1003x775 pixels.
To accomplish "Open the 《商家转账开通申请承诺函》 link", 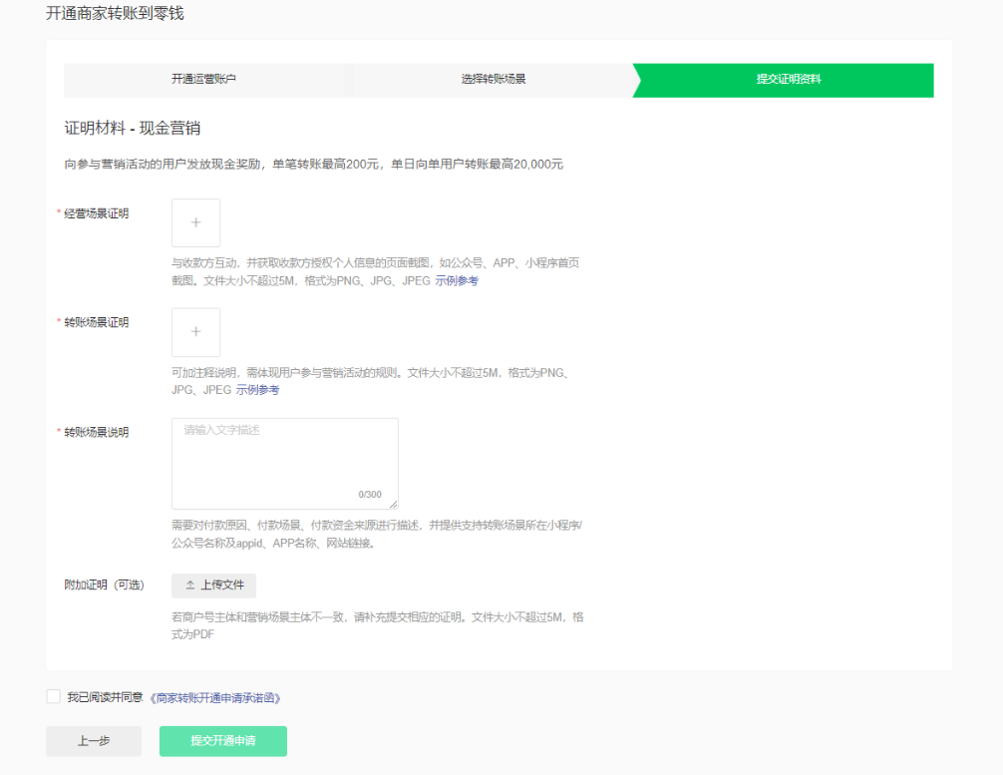I will (214, 698).
